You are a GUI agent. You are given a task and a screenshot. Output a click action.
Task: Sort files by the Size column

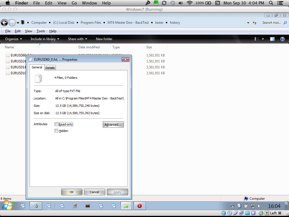(149, 47)
